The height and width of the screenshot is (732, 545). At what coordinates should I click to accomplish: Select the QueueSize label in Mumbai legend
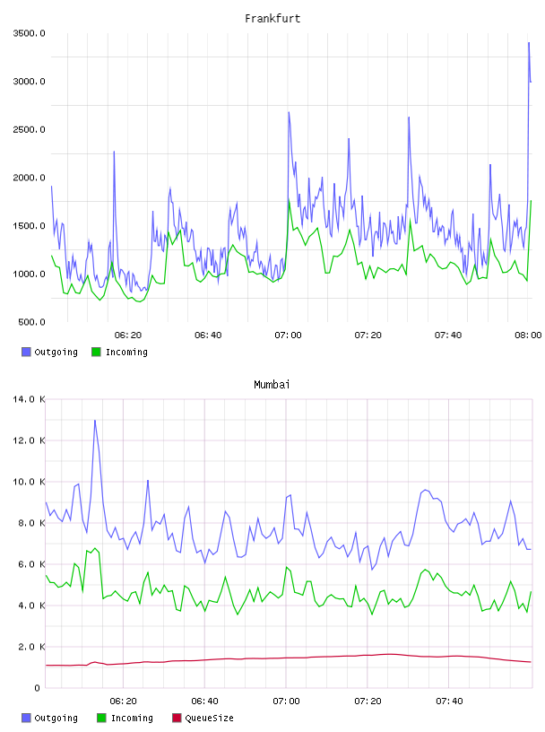(209, 719)
